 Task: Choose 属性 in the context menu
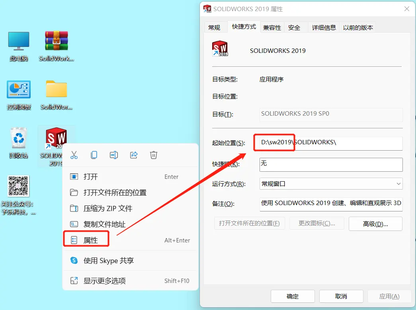(x=131, y=240)
